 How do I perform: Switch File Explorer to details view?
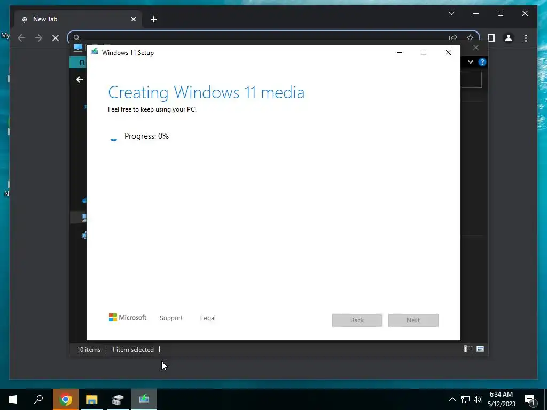(x=468, y=349)
